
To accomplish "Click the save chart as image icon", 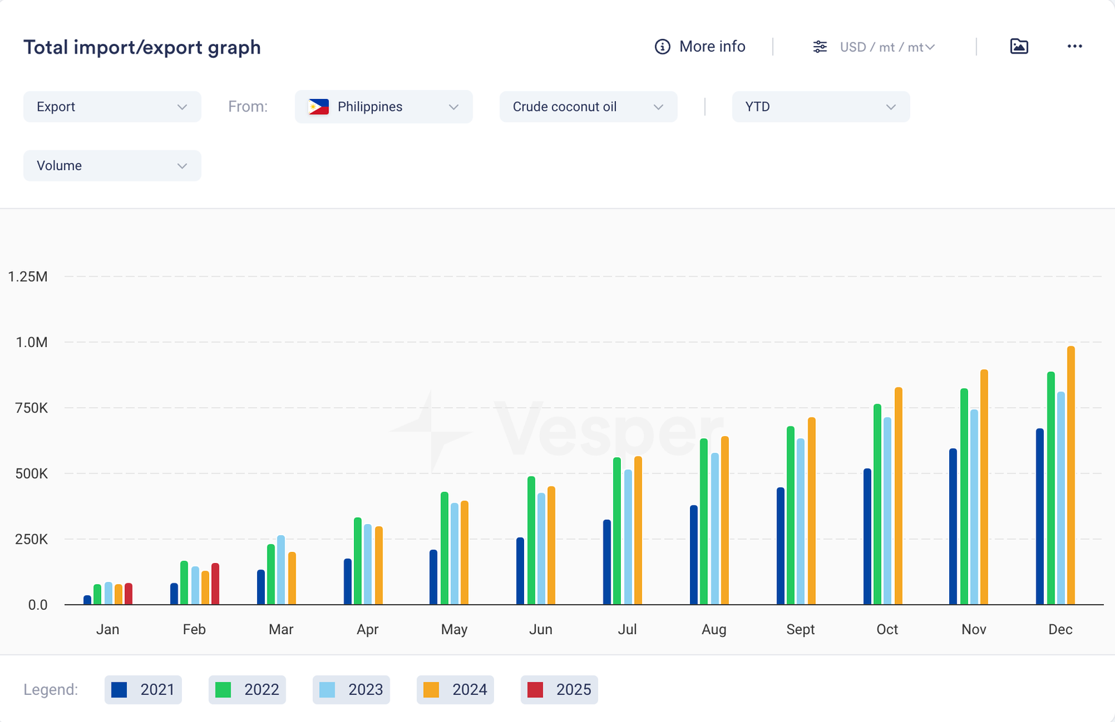I will click(1019, 47).
